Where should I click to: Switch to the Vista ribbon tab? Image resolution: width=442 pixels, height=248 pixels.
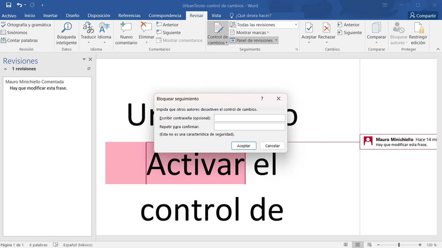pos(216,15)
